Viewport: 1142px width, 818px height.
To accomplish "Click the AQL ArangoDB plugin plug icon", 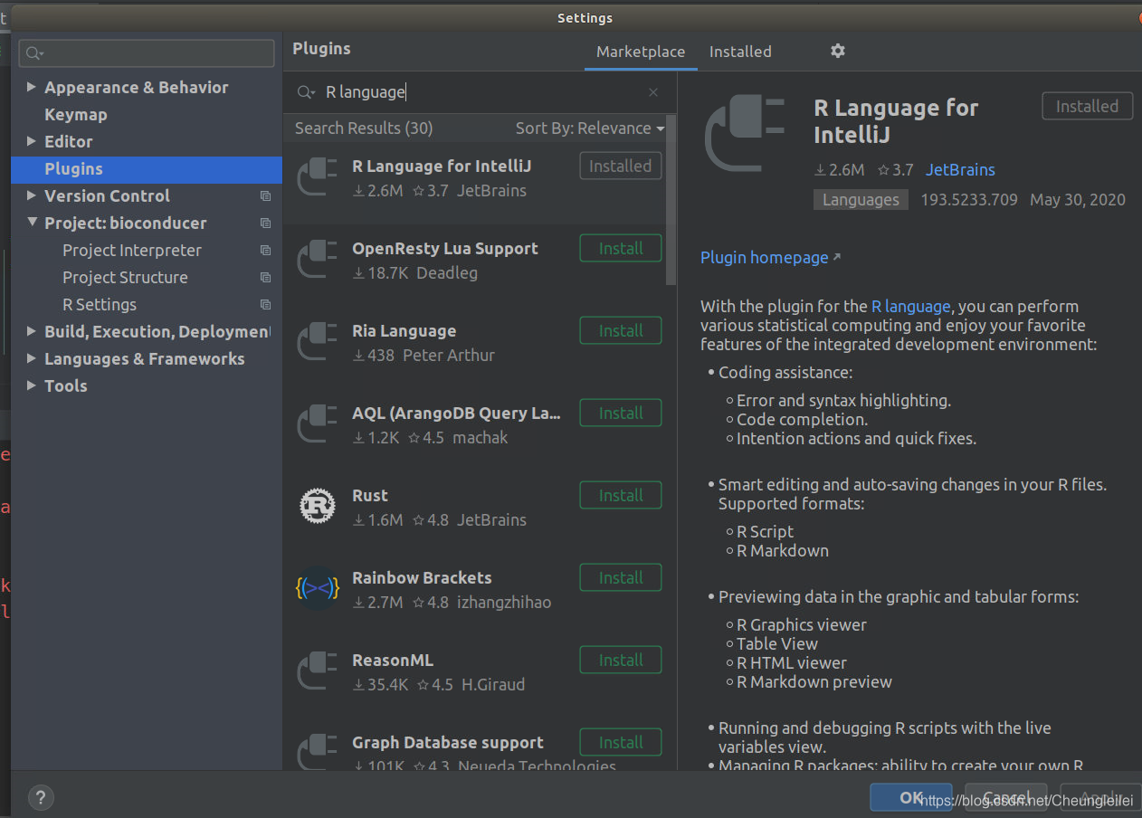I will [x=318, y=423].
